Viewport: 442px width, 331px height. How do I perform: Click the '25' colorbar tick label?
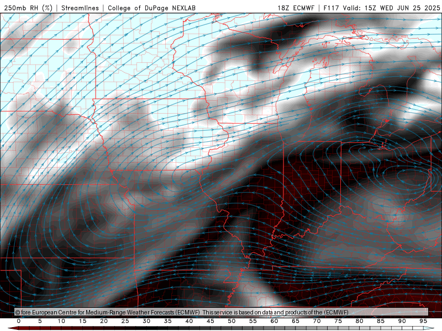(125, 321)
